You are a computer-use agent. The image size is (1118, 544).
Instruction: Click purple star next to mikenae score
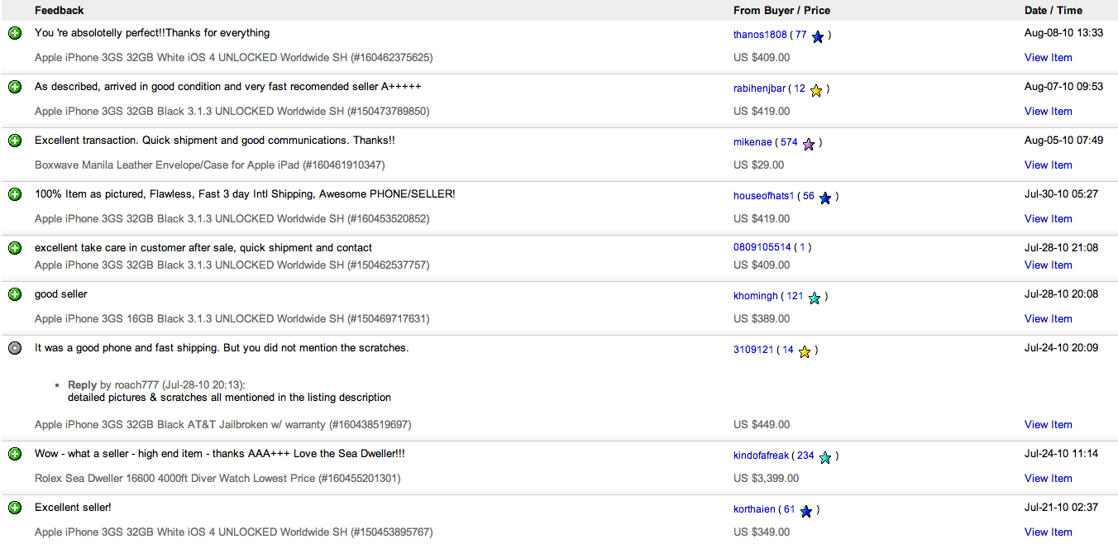809,144
